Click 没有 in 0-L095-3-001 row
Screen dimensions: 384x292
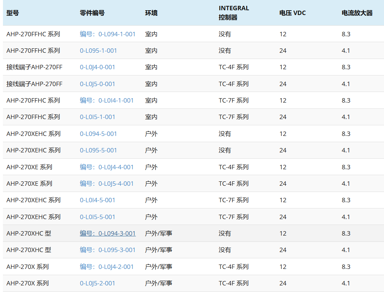click(225, 250)
